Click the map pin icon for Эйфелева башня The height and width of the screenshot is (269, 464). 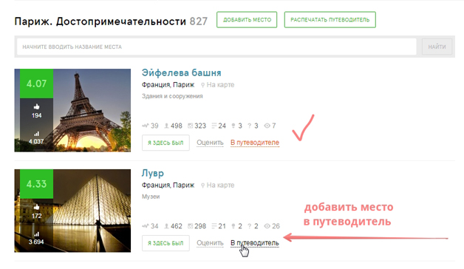point(202,85)
